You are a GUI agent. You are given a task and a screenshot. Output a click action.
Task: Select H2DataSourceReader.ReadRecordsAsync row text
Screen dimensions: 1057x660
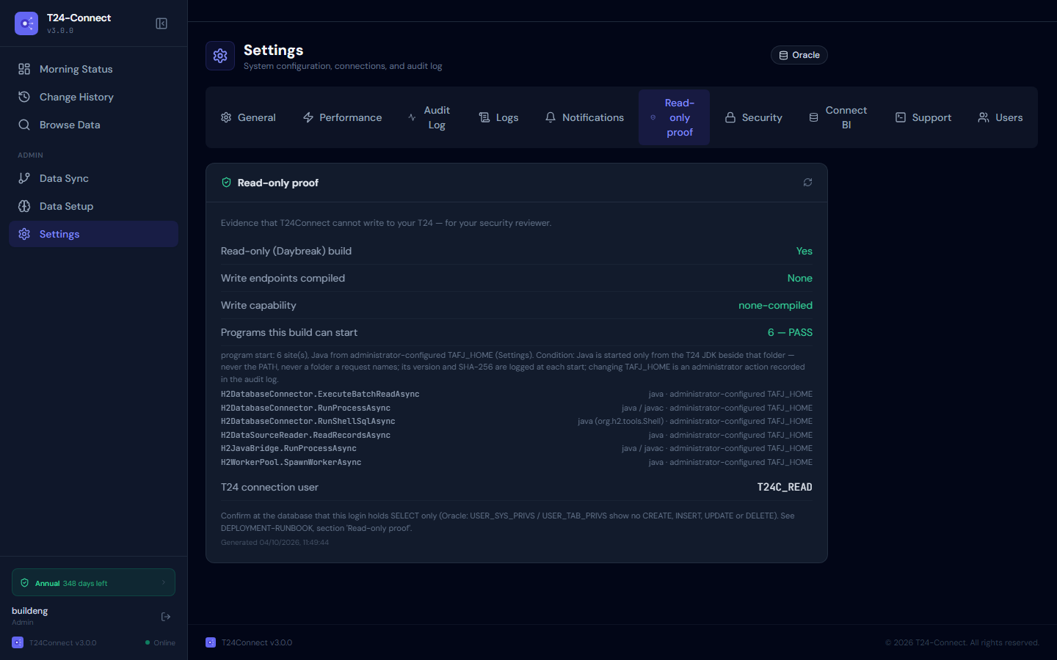point(305,436)
